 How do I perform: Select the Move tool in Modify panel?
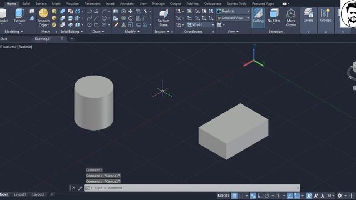[131, 11]
